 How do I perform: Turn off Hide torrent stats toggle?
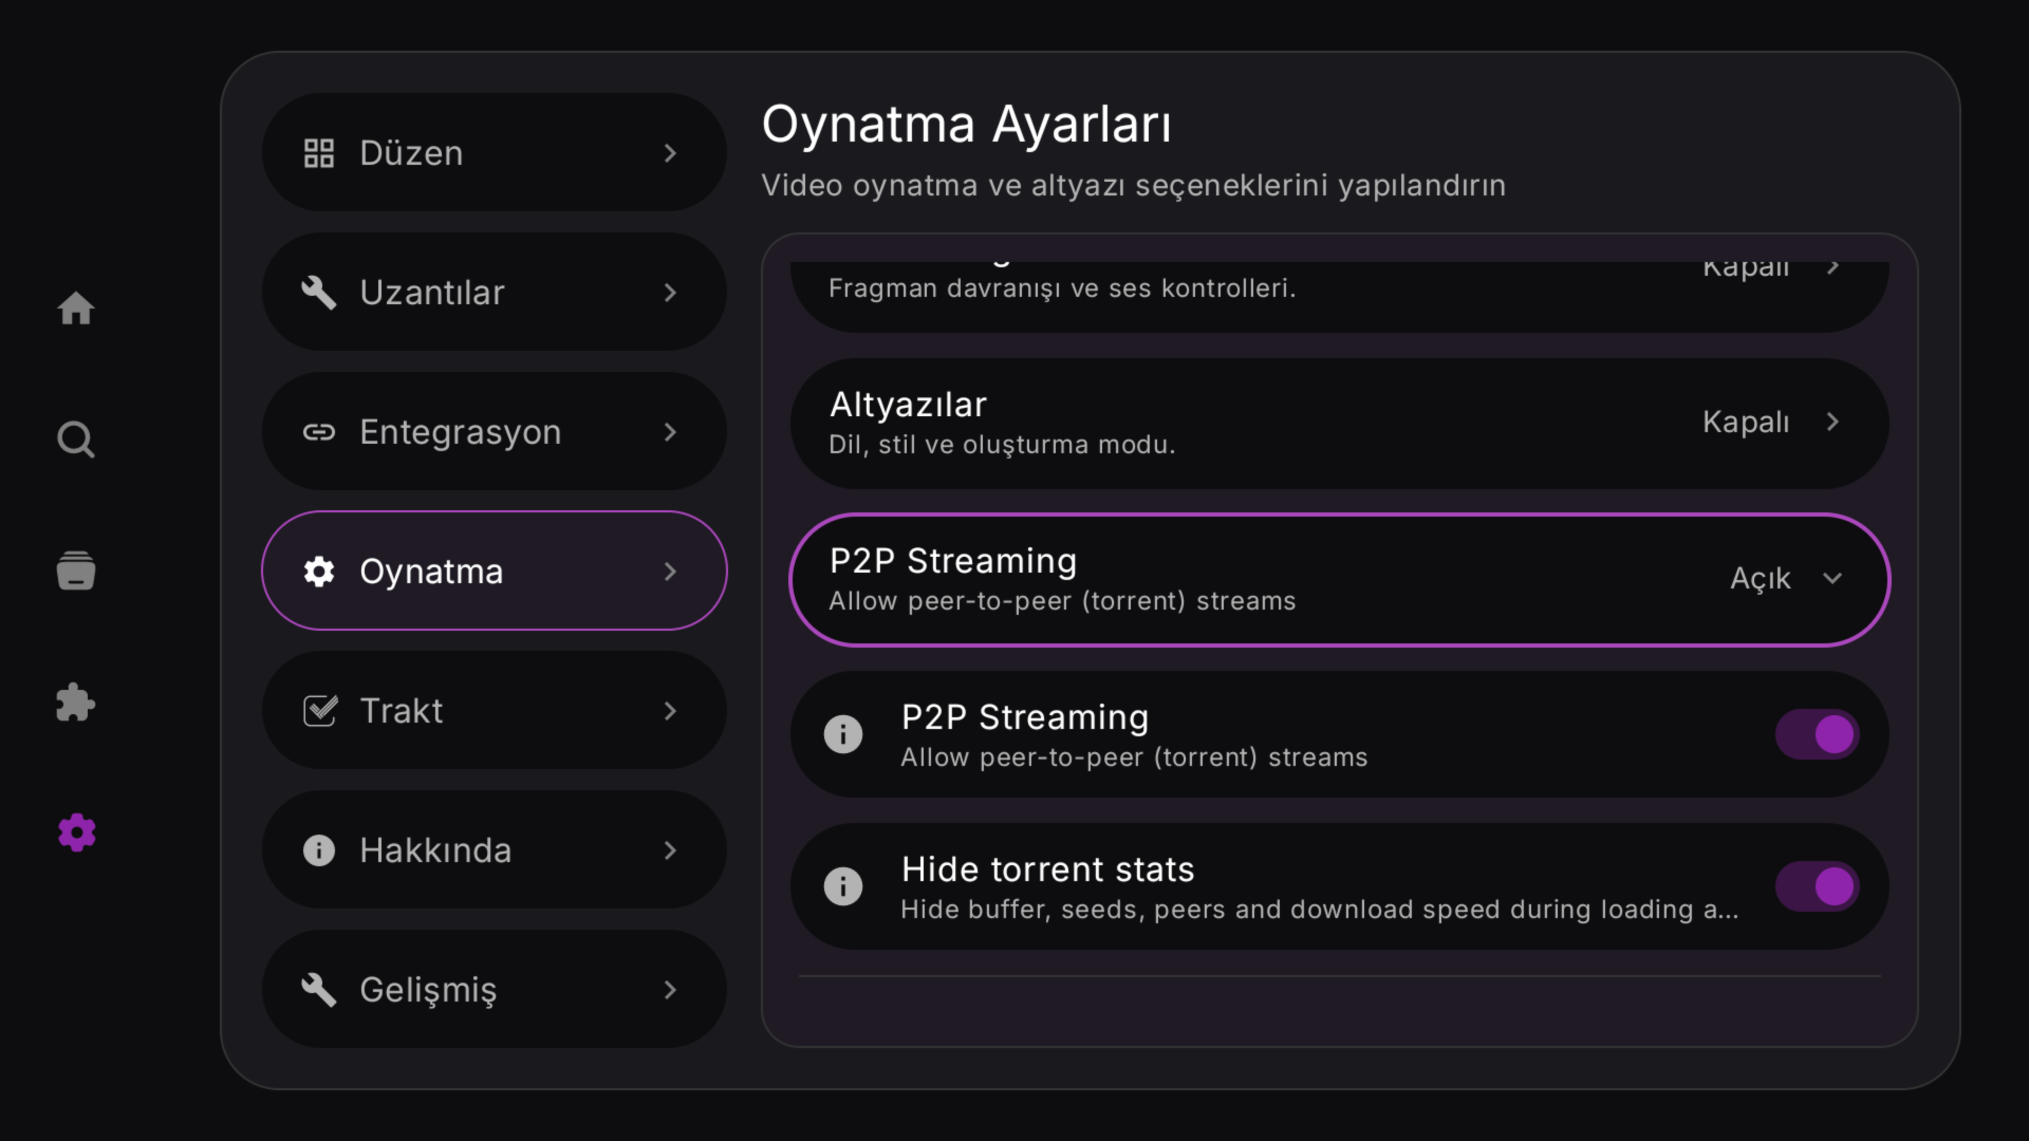point(1817,887)
